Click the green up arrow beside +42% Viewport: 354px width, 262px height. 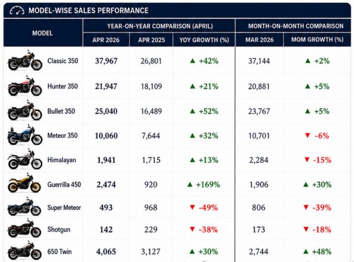(x=193, y=61)
